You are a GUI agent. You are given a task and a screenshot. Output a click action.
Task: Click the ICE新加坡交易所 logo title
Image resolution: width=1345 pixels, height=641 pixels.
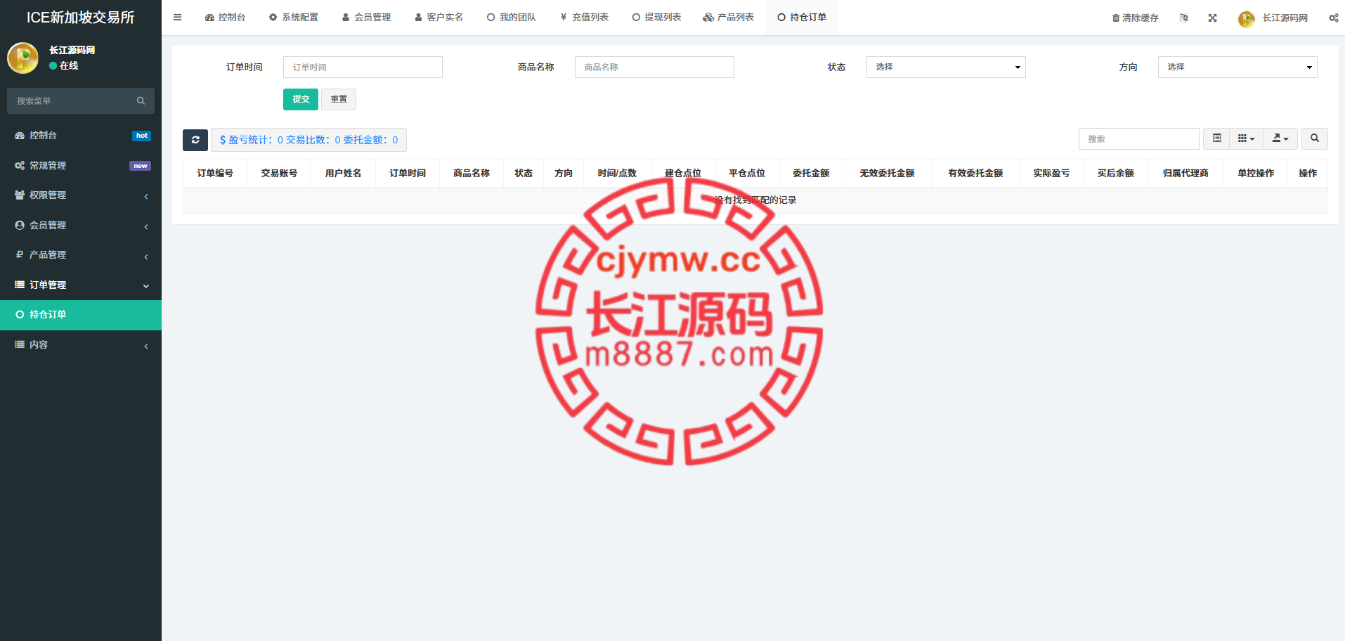81,18
